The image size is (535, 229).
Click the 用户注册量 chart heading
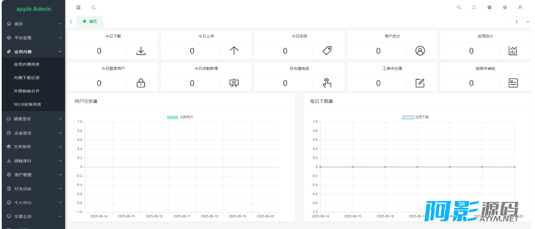coord(86,101)
